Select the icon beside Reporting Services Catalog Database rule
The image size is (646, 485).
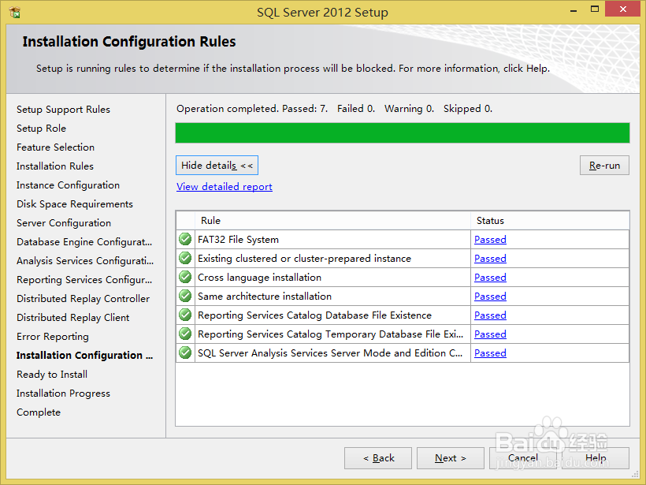(184, 315)
